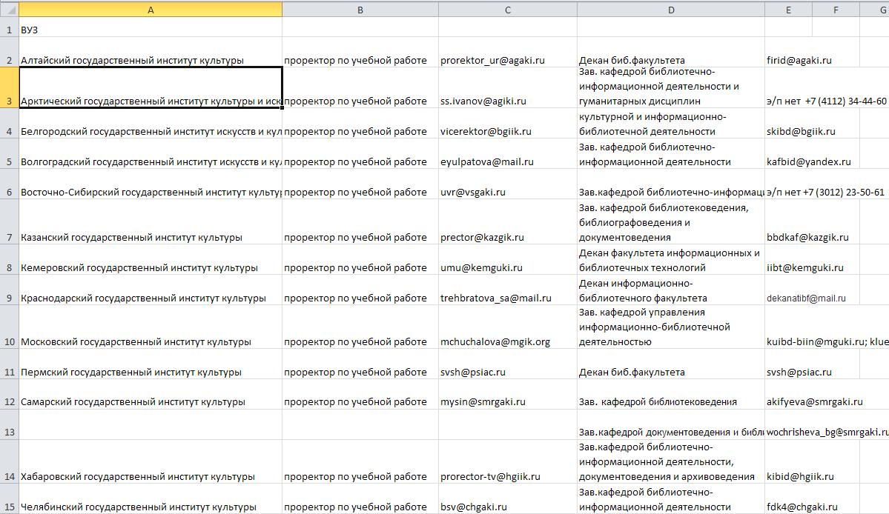
Task: Click email prector@kazgik.ru
Action: point(482,237)
